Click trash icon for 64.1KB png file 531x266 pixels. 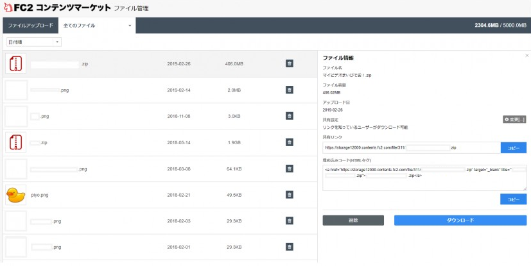click(289, 169)
